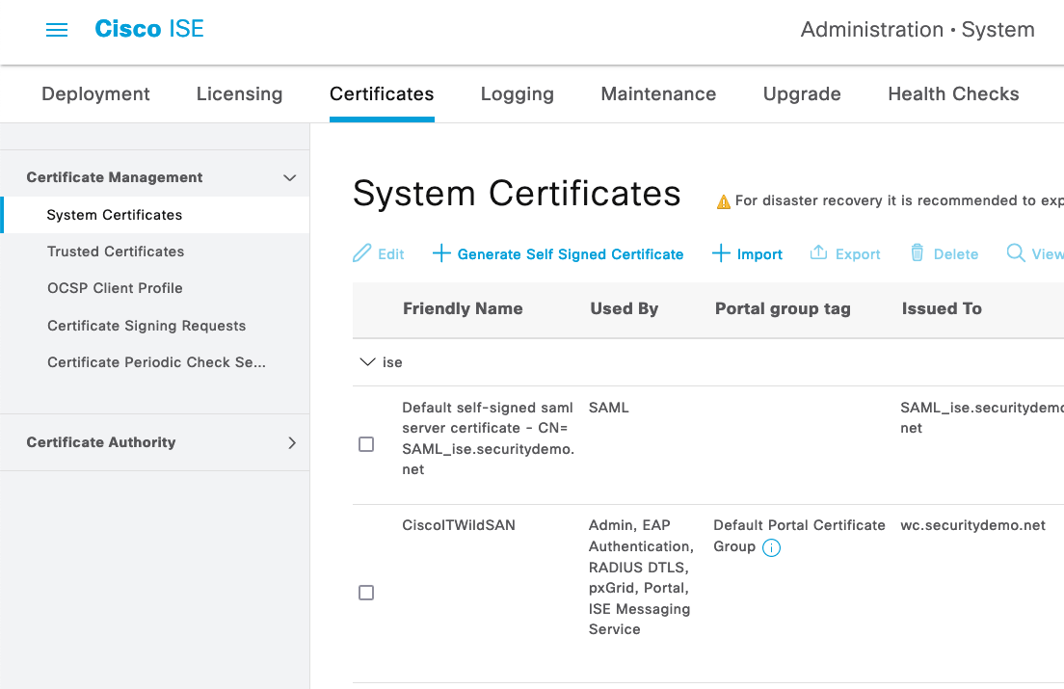Click the Delete trash icon

[x=917, y=253]
